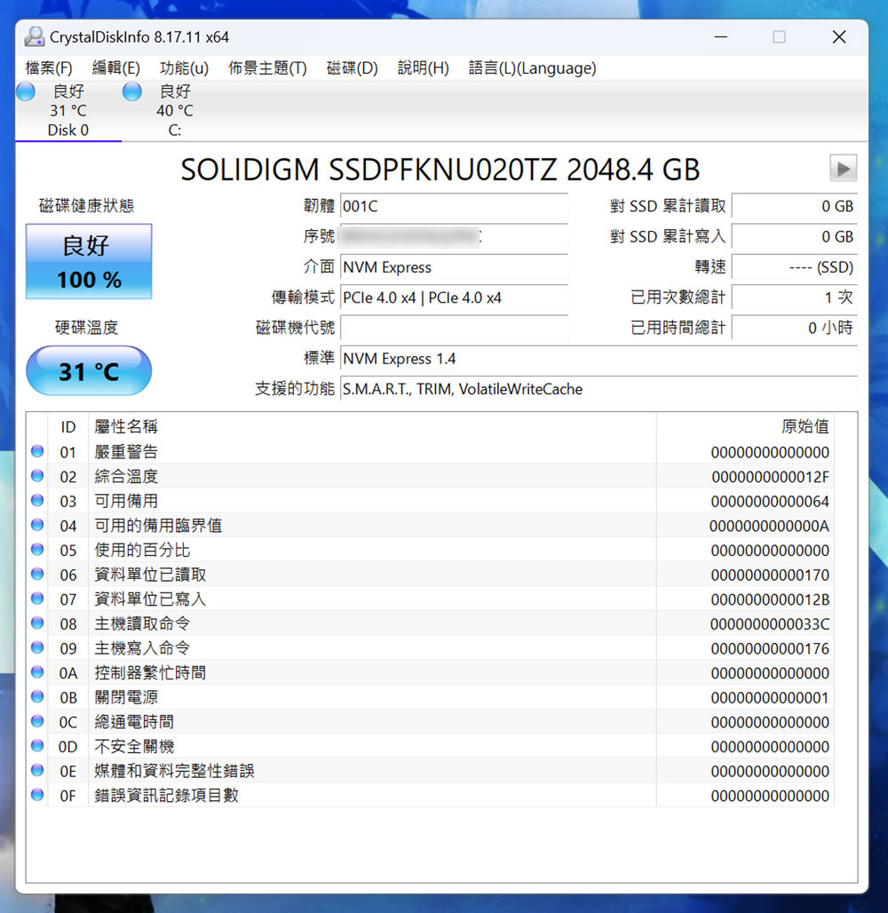This screenshot has width=888, height=913.
Task: Click the blue health indicator circle for Disk 0
Action: click(x=26, y=91)
